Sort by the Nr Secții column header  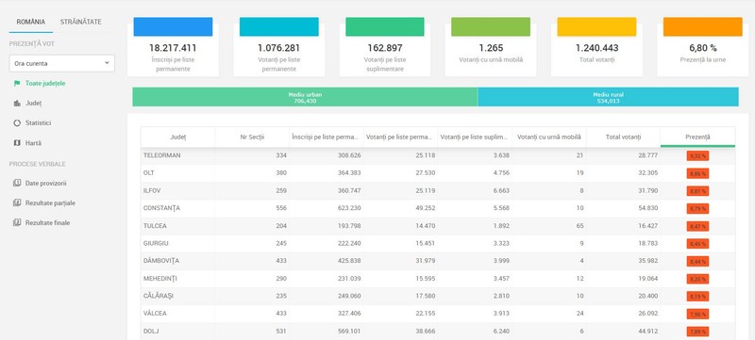point(252,137)
